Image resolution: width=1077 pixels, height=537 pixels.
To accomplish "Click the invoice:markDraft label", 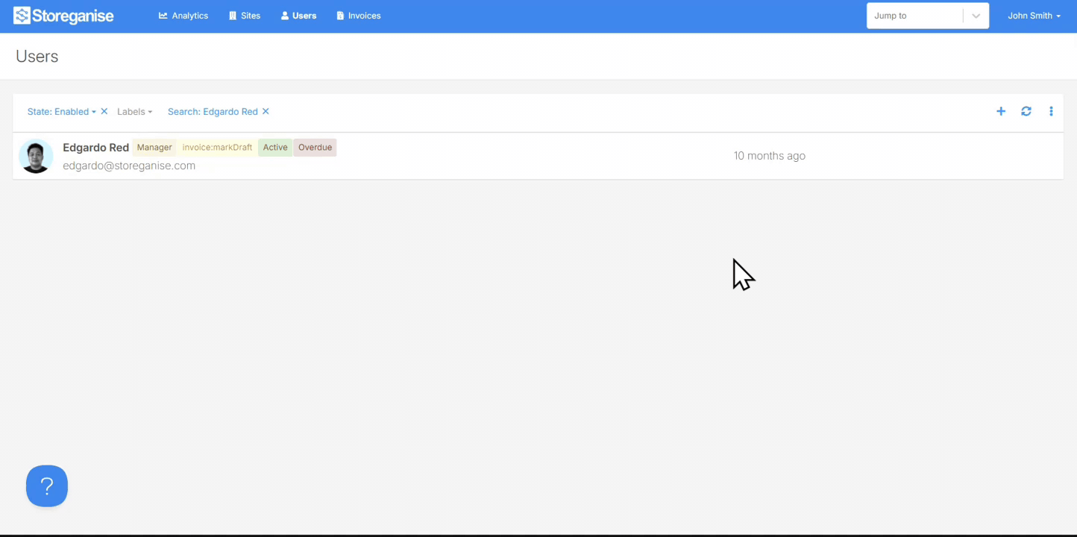I will point(217,148).
